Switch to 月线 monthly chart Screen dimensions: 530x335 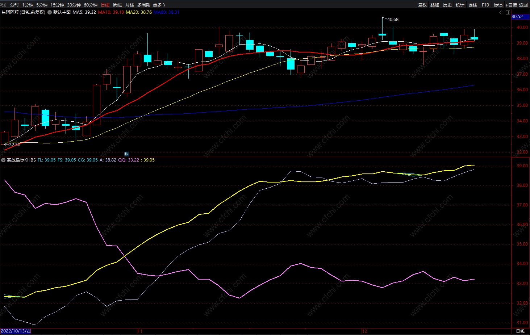tap(130, 5)
